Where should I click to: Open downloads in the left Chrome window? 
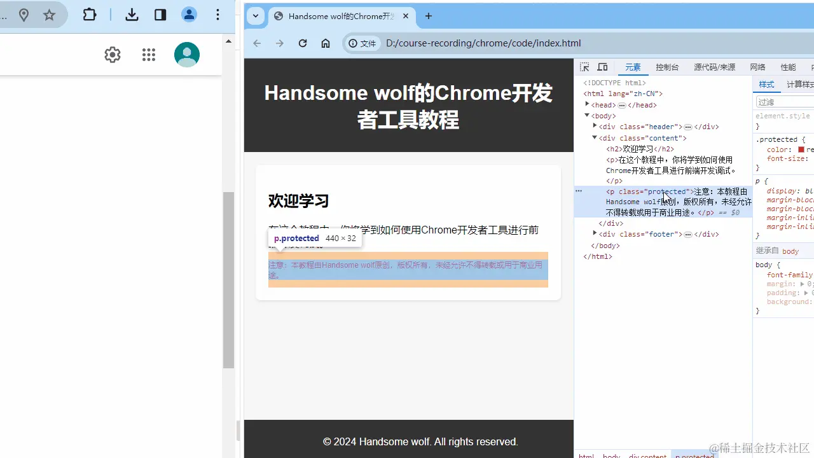[132, 15]
